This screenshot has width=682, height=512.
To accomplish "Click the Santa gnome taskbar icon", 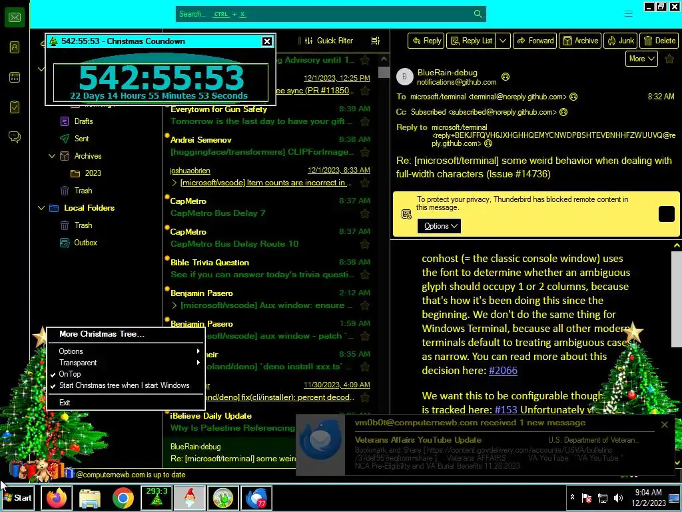I will pos(190,498).
